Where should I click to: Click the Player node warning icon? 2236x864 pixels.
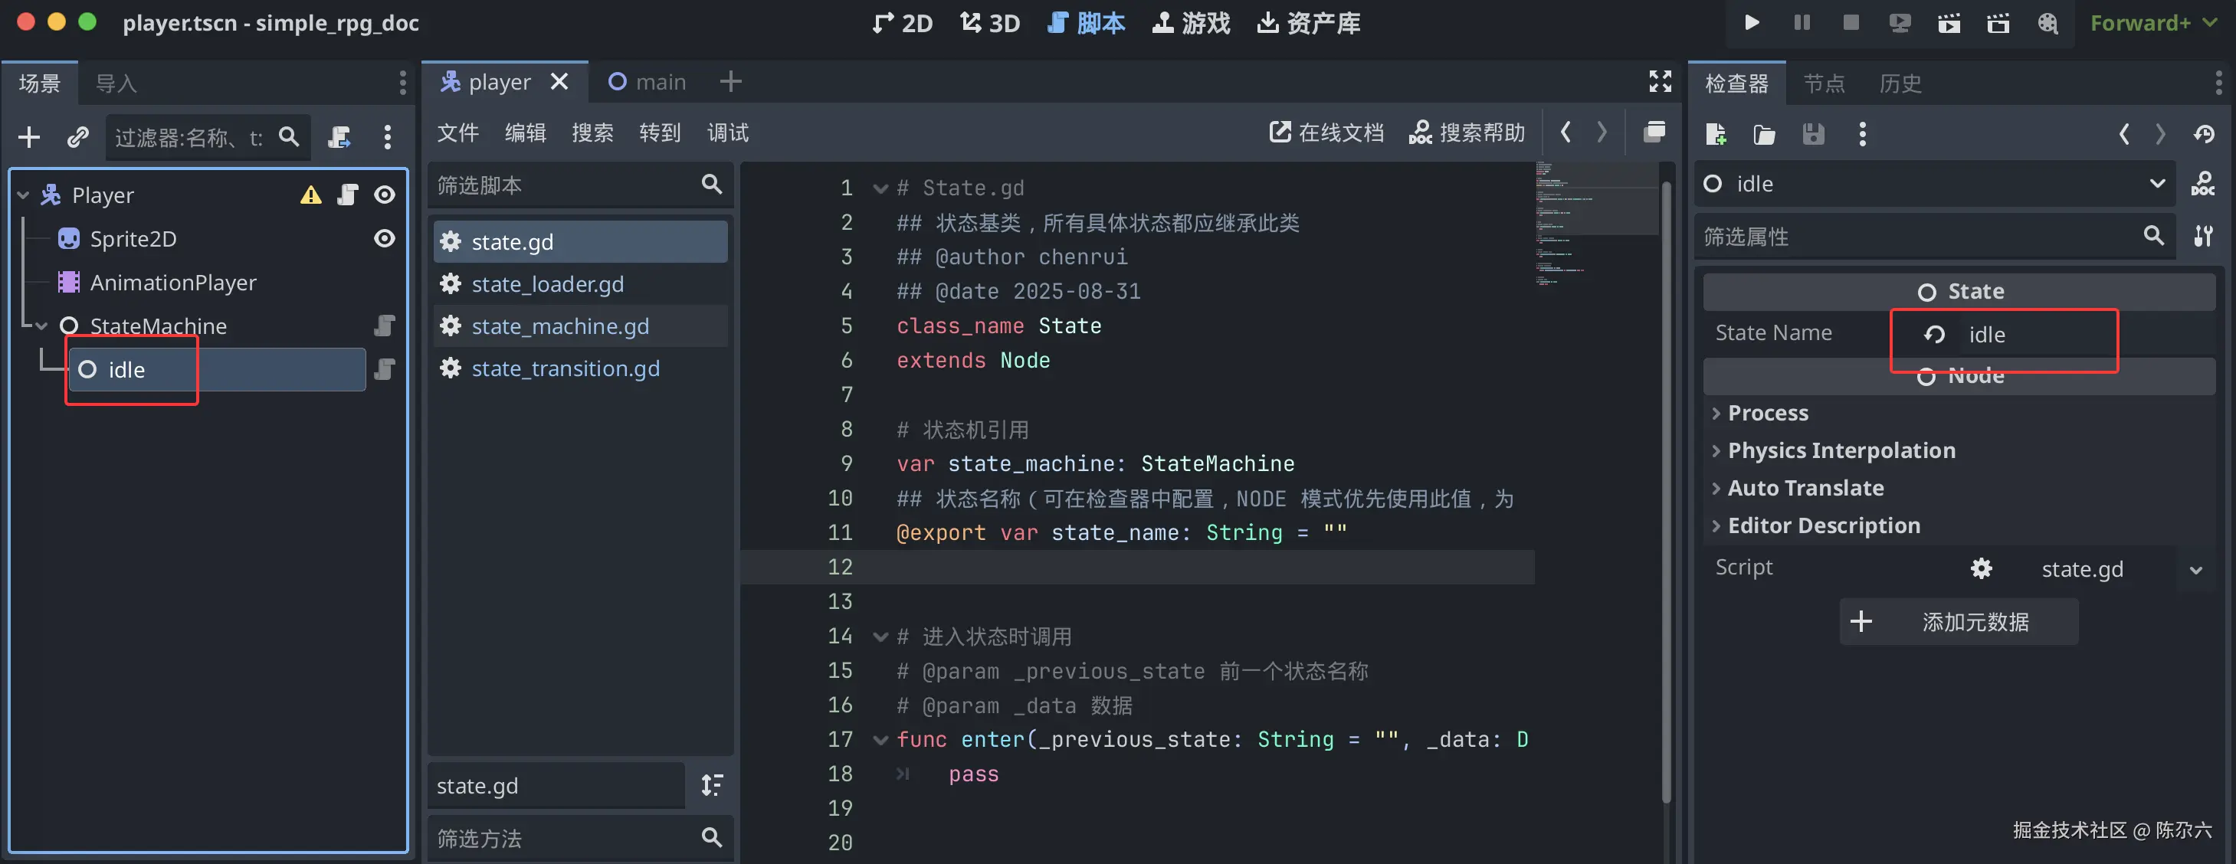click(311, 195)
